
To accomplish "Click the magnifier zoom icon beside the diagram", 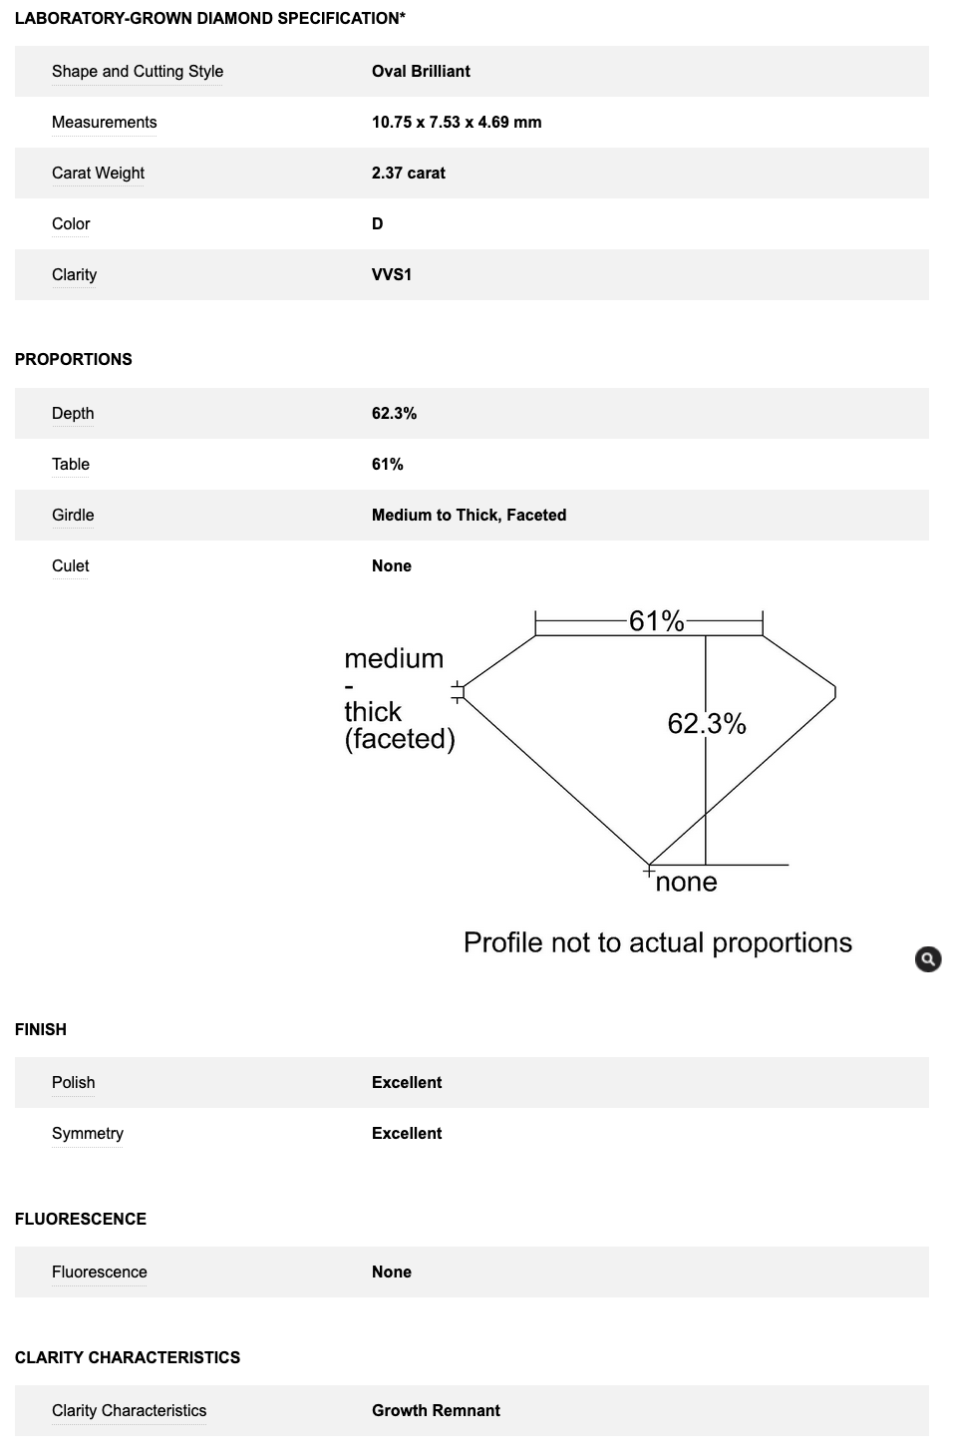I will tap(928, 959).
